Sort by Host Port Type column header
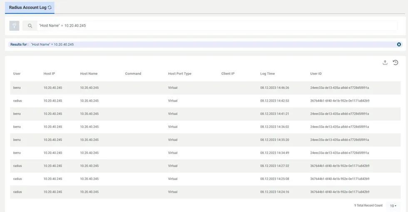 179,74
